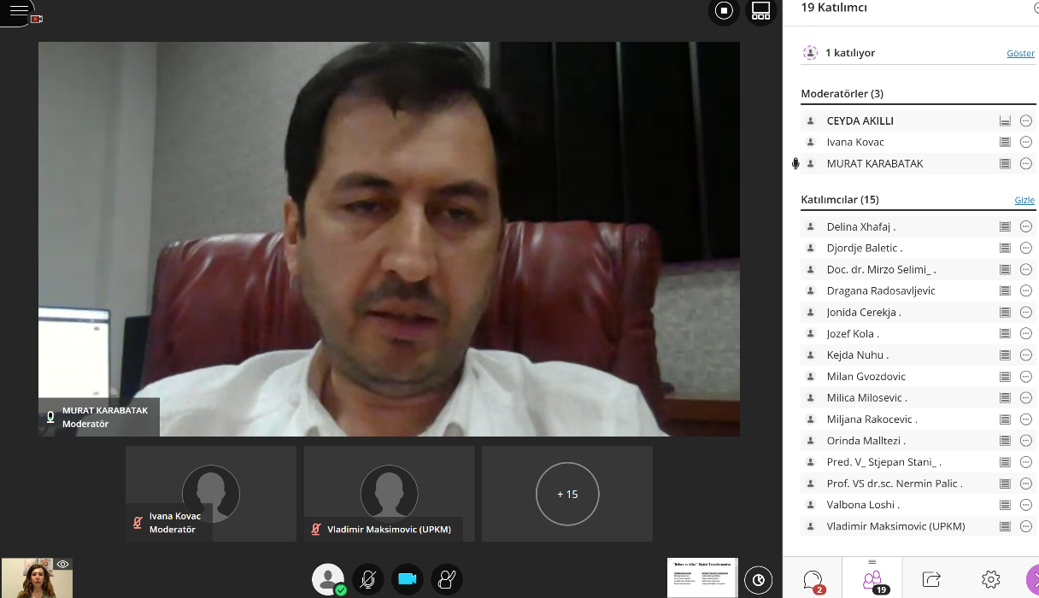Toggle the microphone on or off

367,579
